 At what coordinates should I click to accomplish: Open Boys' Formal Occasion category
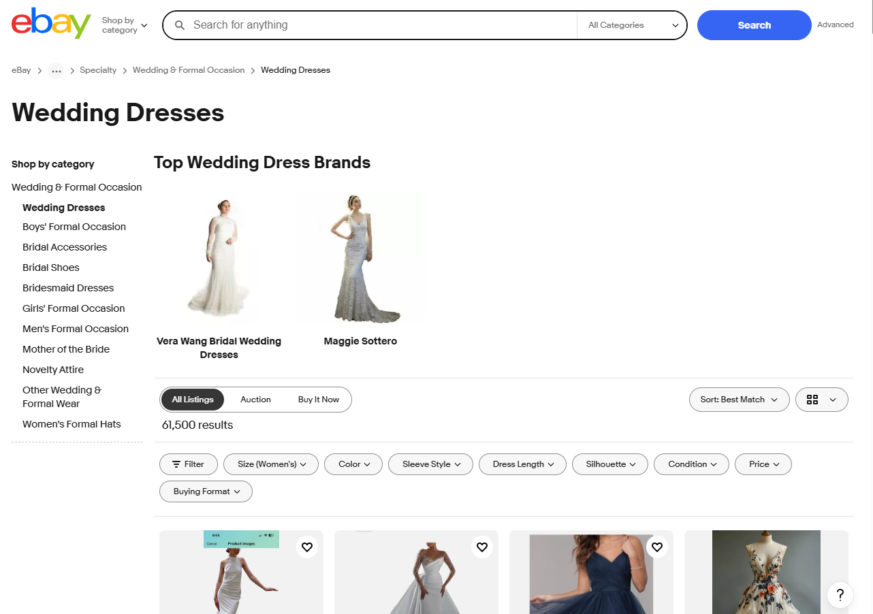point(74,227)
